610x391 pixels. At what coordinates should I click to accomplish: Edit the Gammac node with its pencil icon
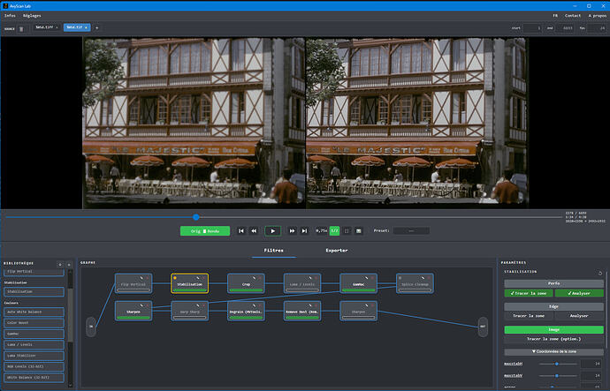tap(366, 278)
